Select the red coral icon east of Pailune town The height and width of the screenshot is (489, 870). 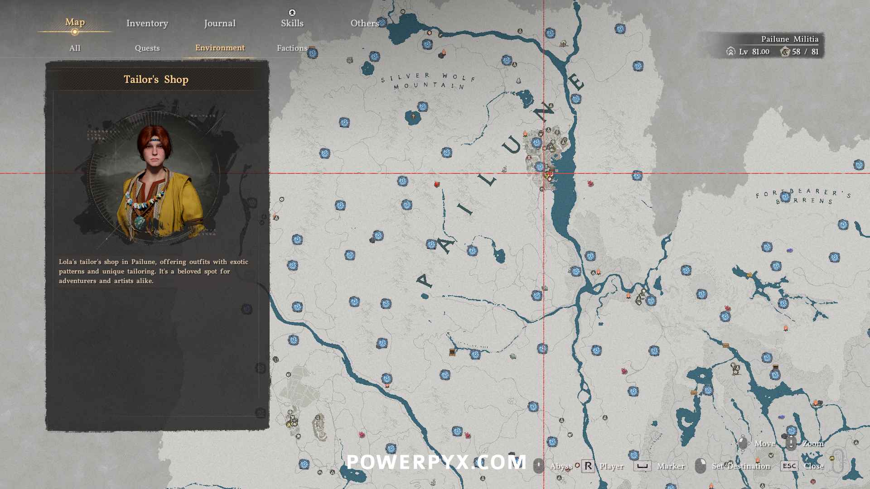(590, 183)
